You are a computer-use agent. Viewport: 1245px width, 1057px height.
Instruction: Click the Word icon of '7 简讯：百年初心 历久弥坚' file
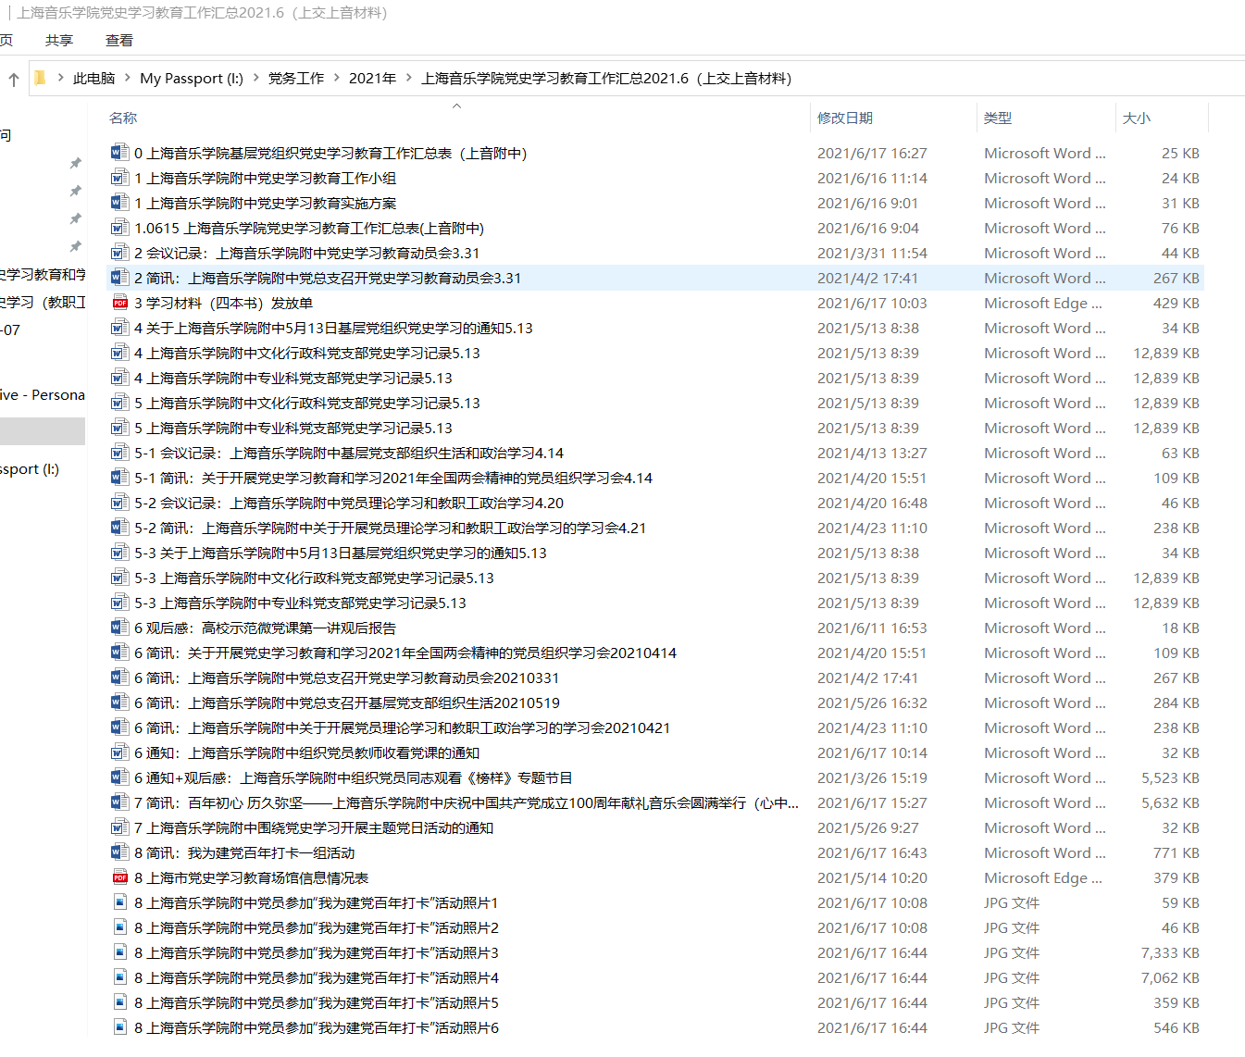click(119, 802)
